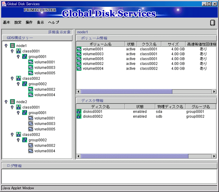Image resolution: width=219 pixels, height=192 pixels.
Task: Select group0002 label under node2
Action: (x=38, y=140)
